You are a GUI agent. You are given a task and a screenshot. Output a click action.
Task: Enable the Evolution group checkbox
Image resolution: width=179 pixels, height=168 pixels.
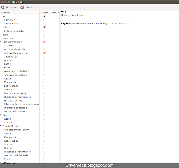click(44, 60)
